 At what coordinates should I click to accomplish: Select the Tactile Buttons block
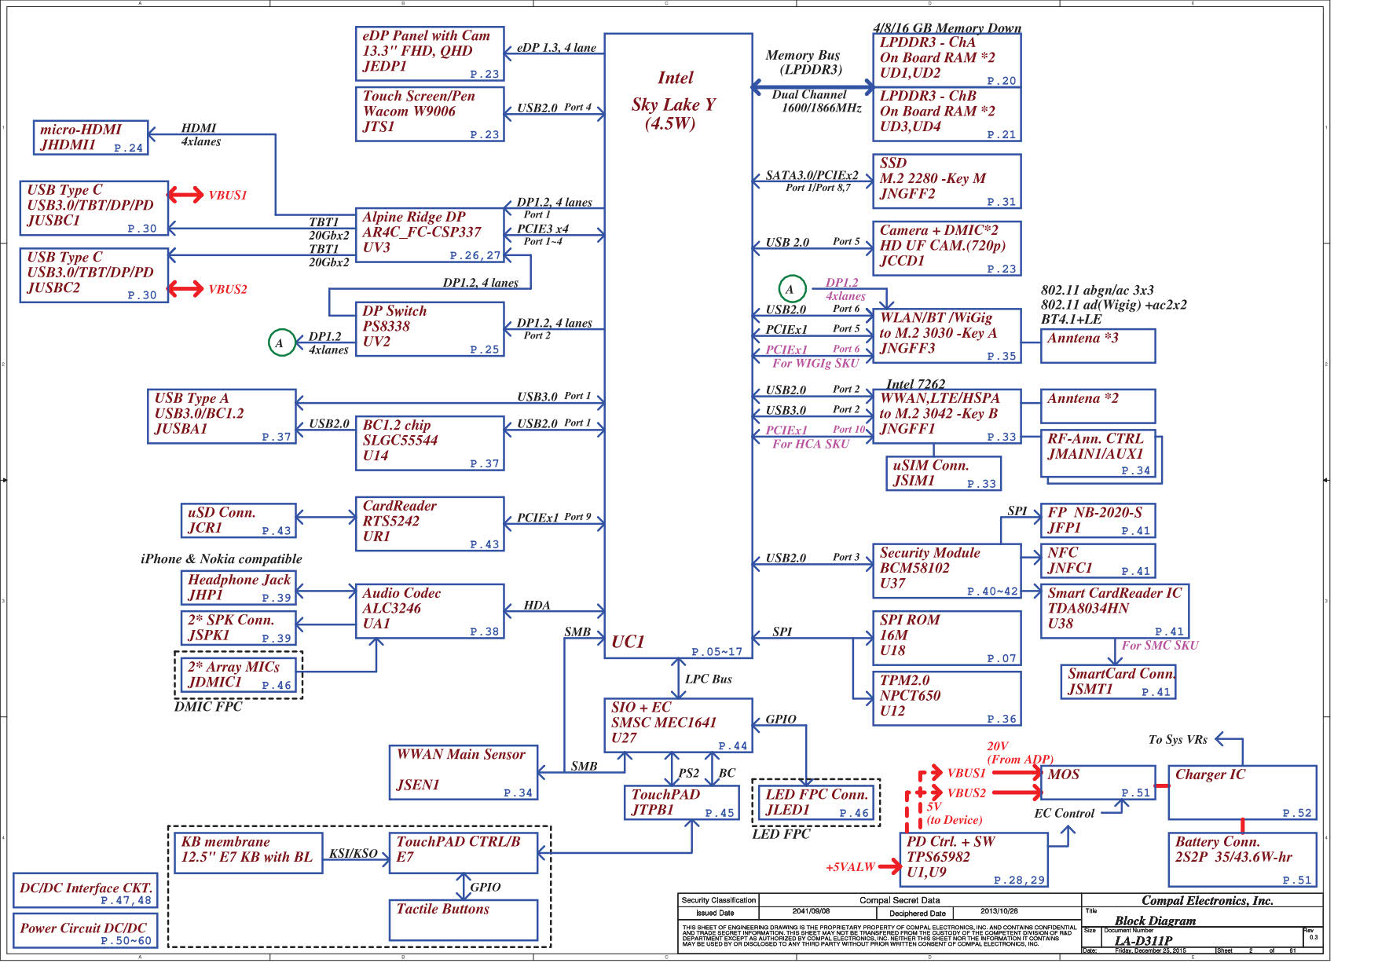(x=464, y=921)
